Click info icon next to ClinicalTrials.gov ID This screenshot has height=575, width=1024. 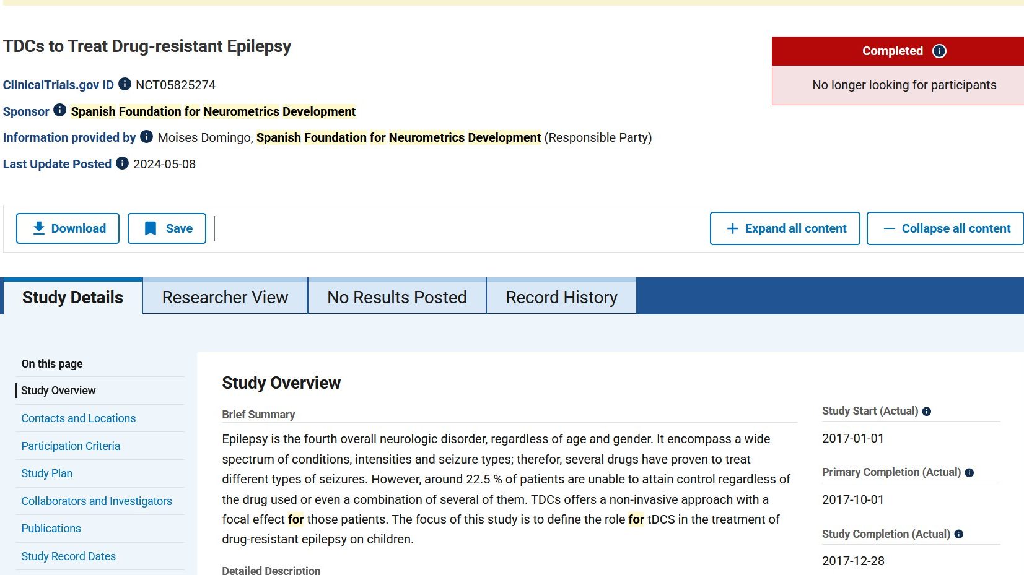(125, 84)
